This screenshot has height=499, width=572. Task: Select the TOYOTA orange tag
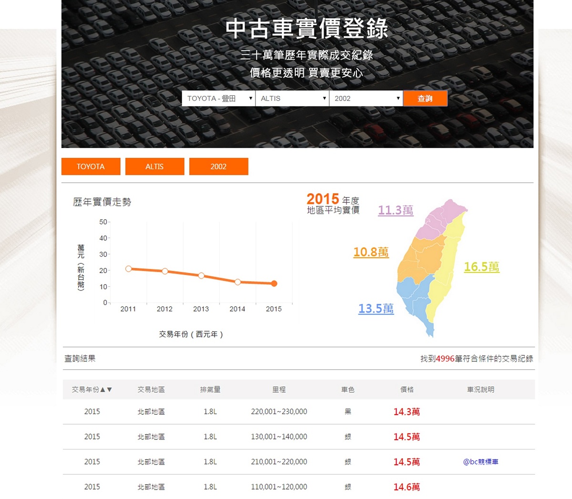pos(91,166)
